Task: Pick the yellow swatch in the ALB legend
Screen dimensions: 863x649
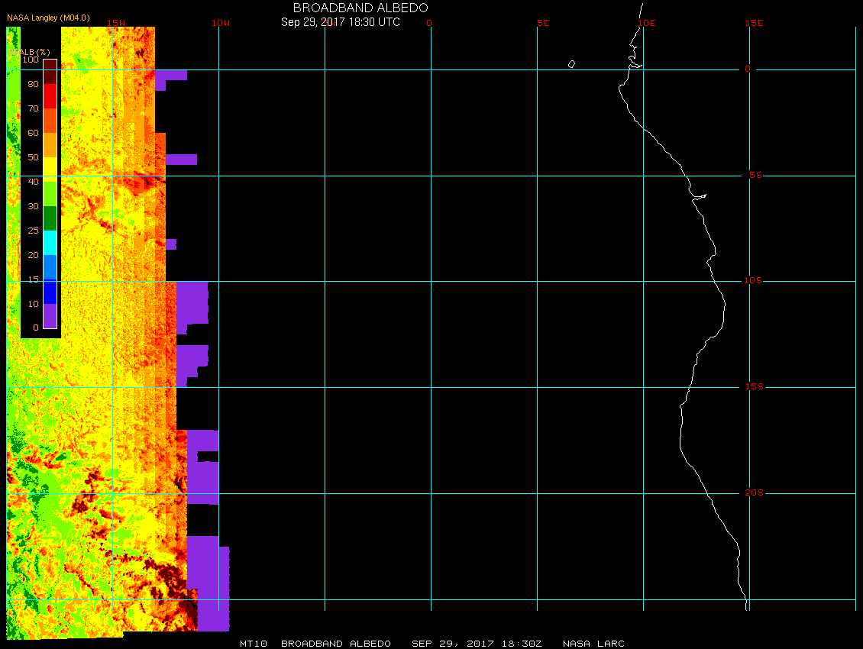Action: (x=50, y=170)
